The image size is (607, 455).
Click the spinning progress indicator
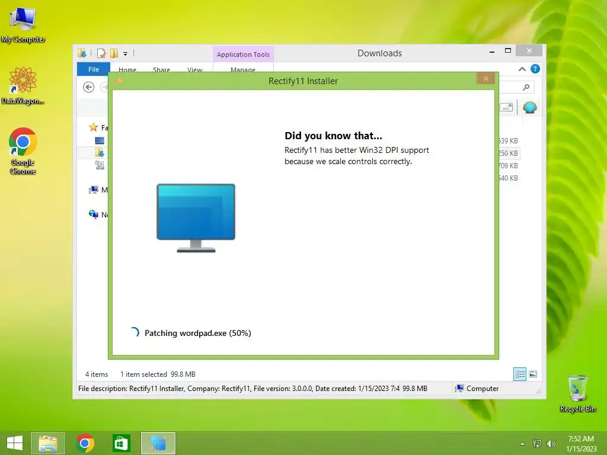135,332
